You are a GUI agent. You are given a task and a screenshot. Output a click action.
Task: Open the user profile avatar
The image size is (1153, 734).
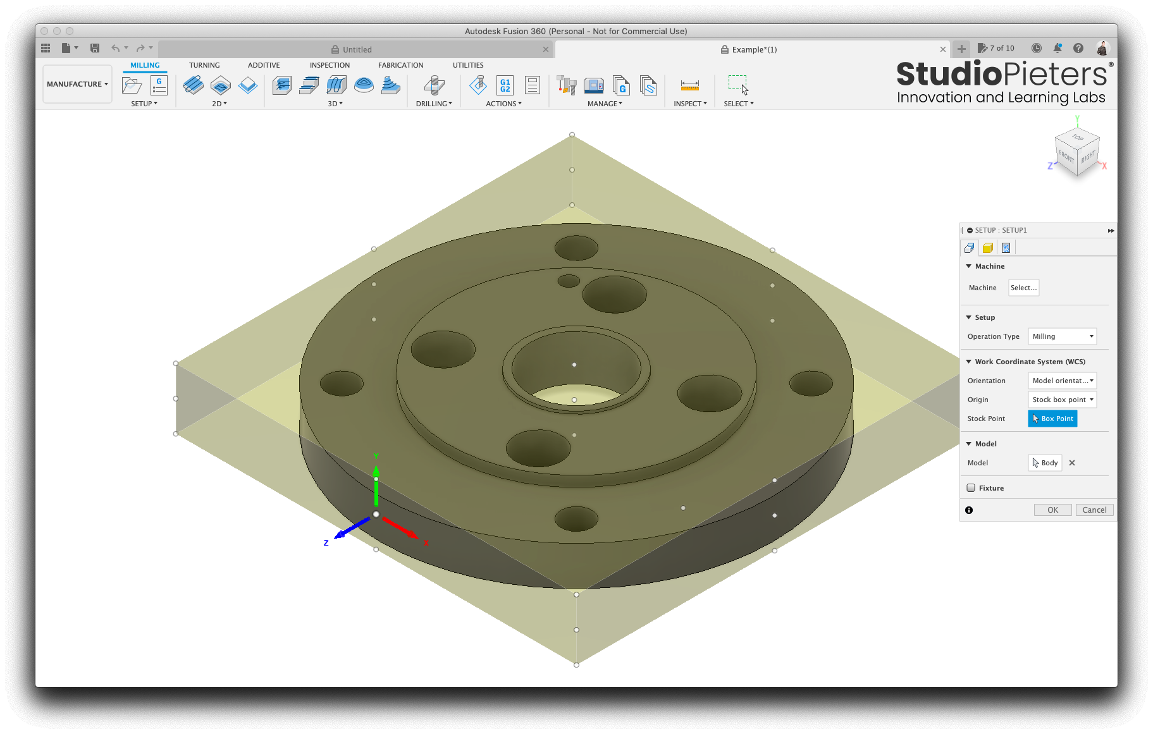pyautogui.click(x=1102, y=48)
